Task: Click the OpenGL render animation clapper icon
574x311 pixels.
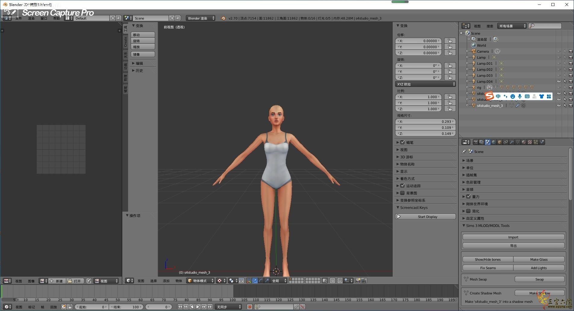Action: pyautogui.click(x=364, y=281)
